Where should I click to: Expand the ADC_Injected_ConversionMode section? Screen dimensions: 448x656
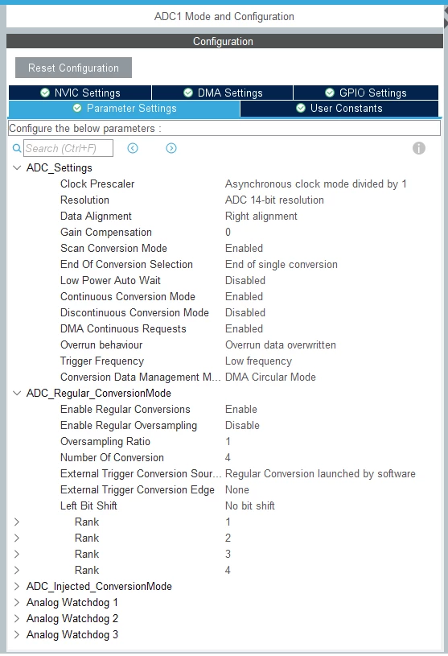(17, 587)
